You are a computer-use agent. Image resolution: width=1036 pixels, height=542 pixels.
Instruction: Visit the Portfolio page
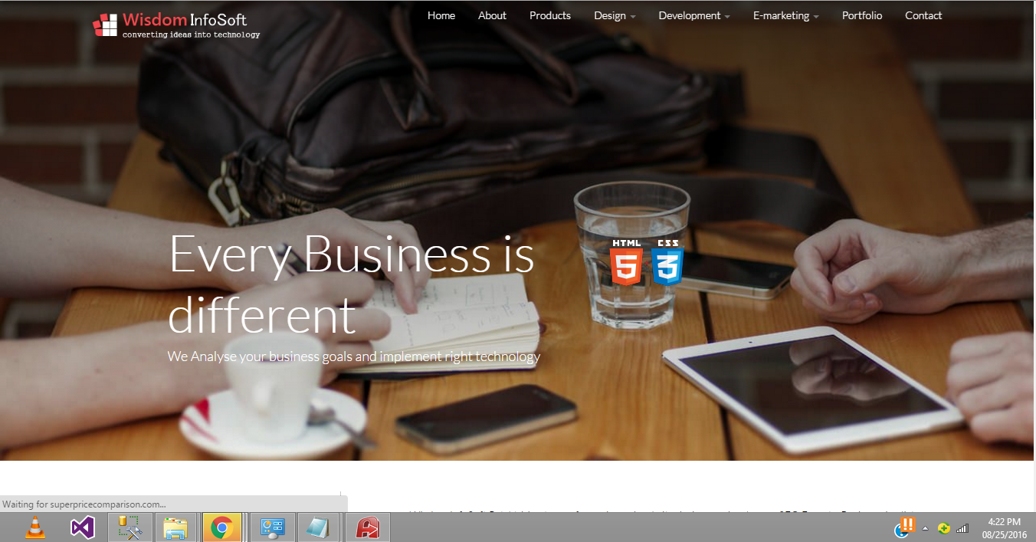[862, 15]
